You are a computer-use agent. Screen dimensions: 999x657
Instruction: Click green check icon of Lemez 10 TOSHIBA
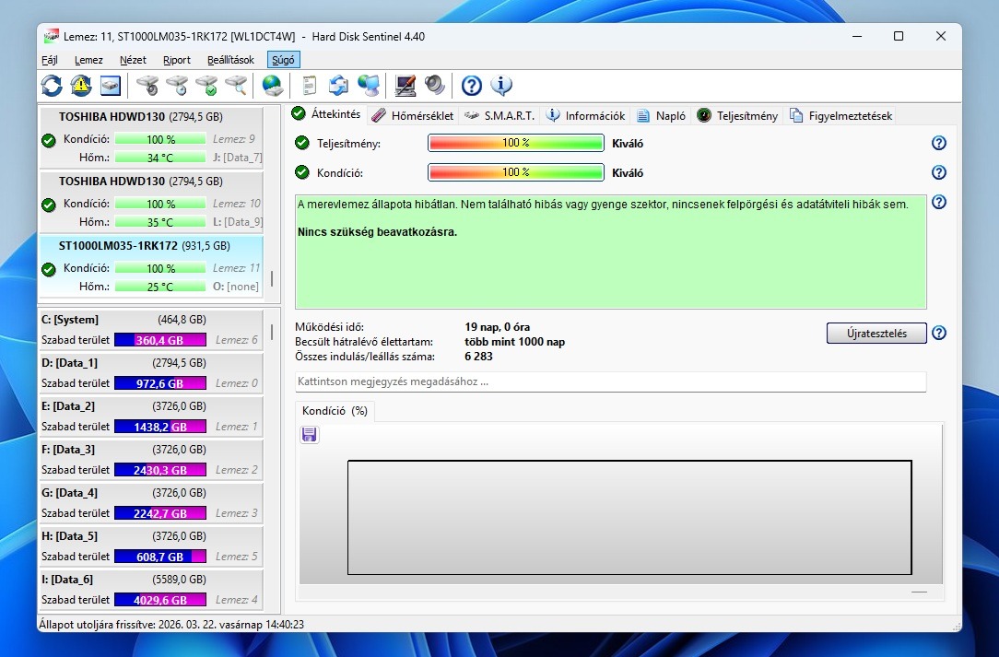click(x=49, y=205)
